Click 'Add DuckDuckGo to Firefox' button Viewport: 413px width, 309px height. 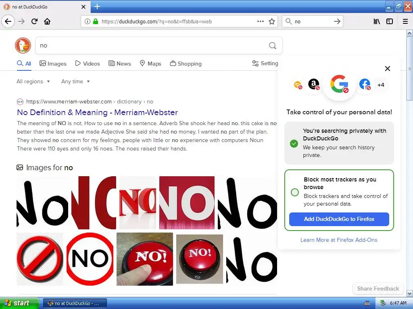[339, 219]
